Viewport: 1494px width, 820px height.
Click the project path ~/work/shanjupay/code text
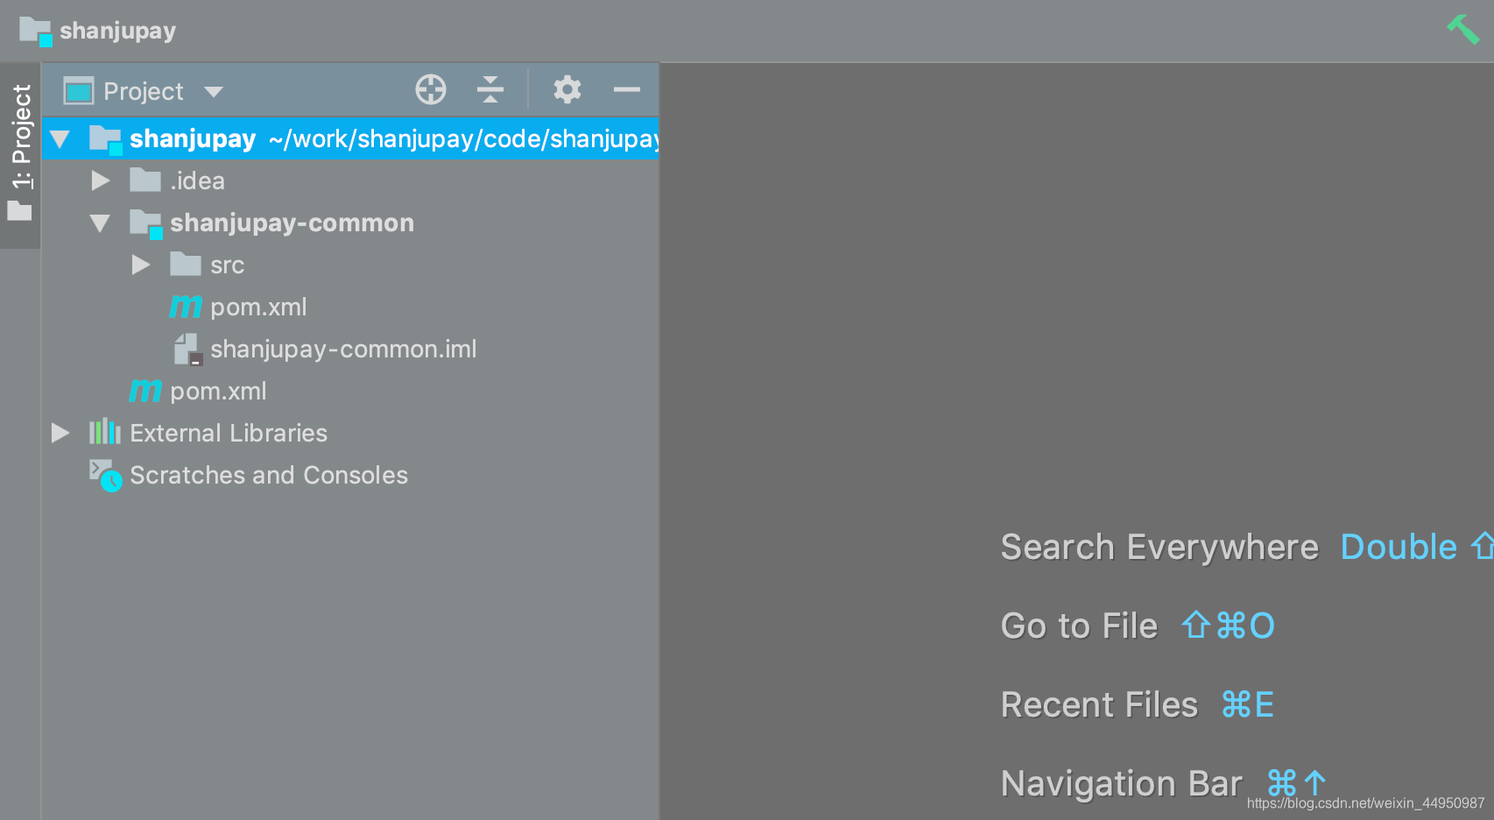click(x=463, y=139)
